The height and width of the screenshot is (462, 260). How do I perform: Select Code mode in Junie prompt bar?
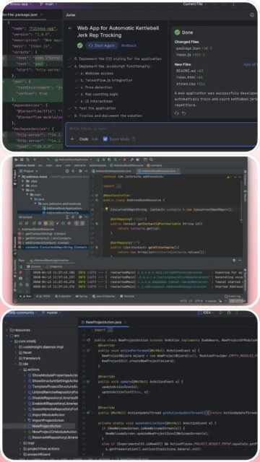click(84, 139)
